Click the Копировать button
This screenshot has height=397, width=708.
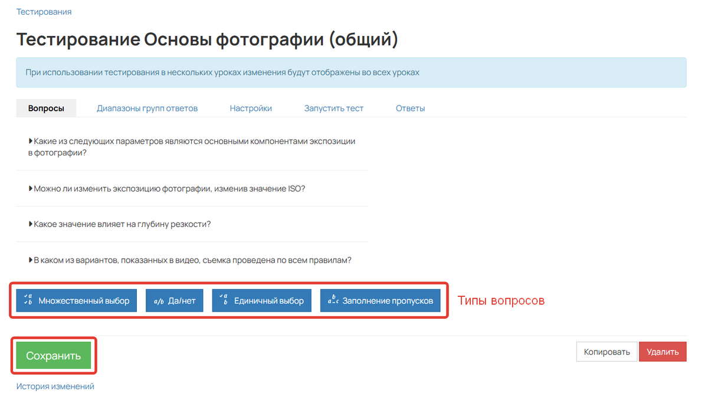pyautogui.click(x=607, y=352)
